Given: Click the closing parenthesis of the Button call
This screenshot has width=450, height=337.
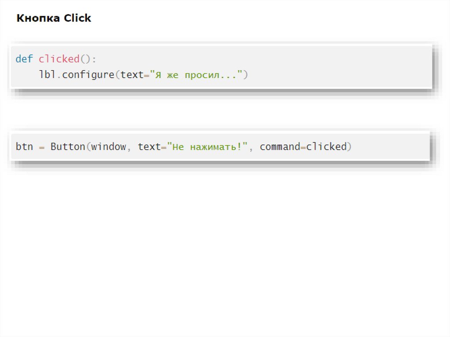Looking at the screenshot, I should tap(349, 147).
